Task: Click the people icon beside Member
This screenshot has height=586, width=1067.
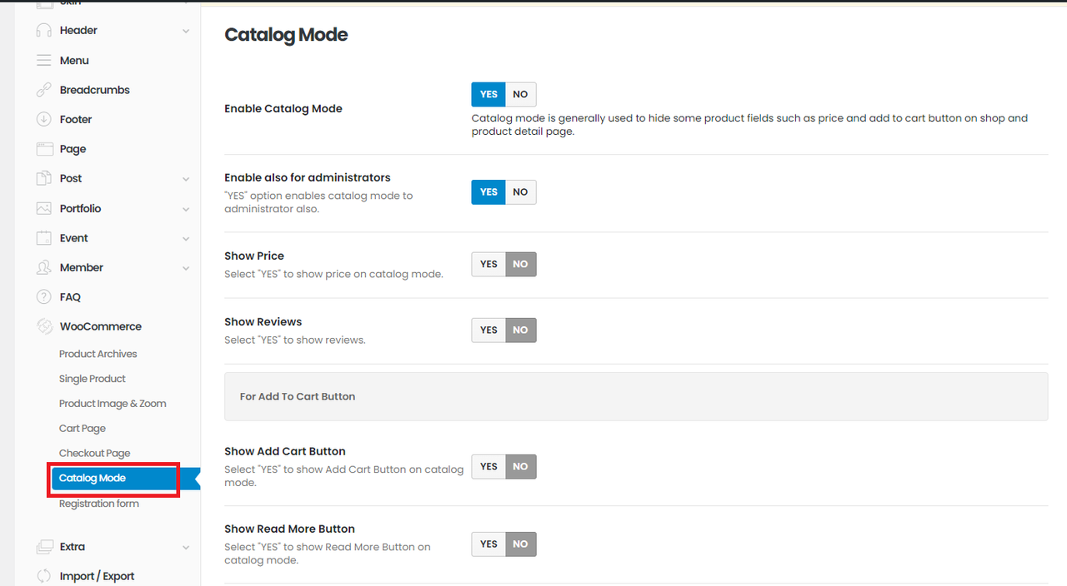Action: coord(44,267)
